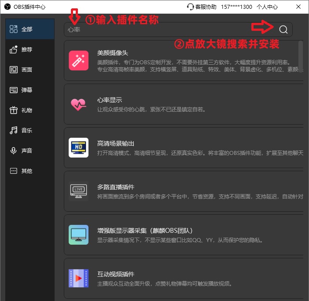
Task: Select the 礼物 category
Action: pyautogui.click(x=30, y=110)
